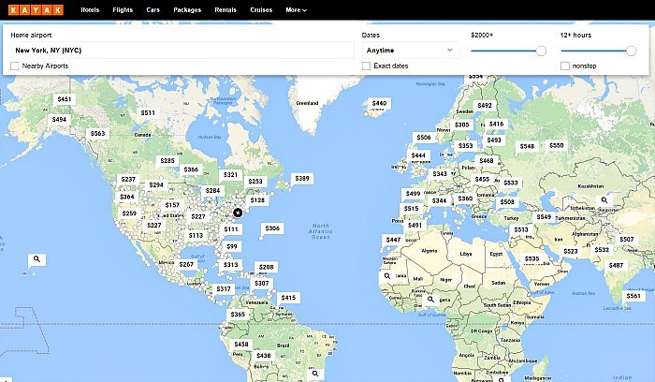Go to the Hotels section
Screen dimensions: 655x382
tap(91, 9)
